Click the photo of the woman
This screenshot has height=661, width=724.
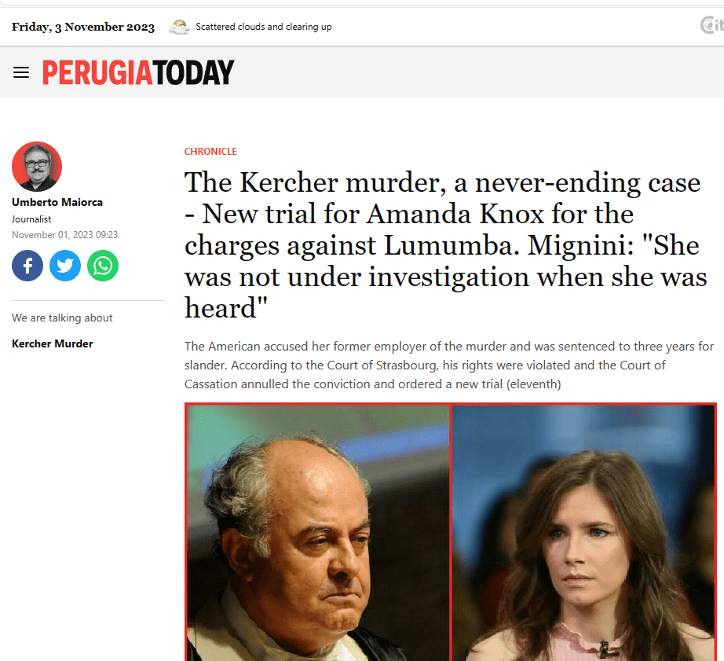(583, 533)
